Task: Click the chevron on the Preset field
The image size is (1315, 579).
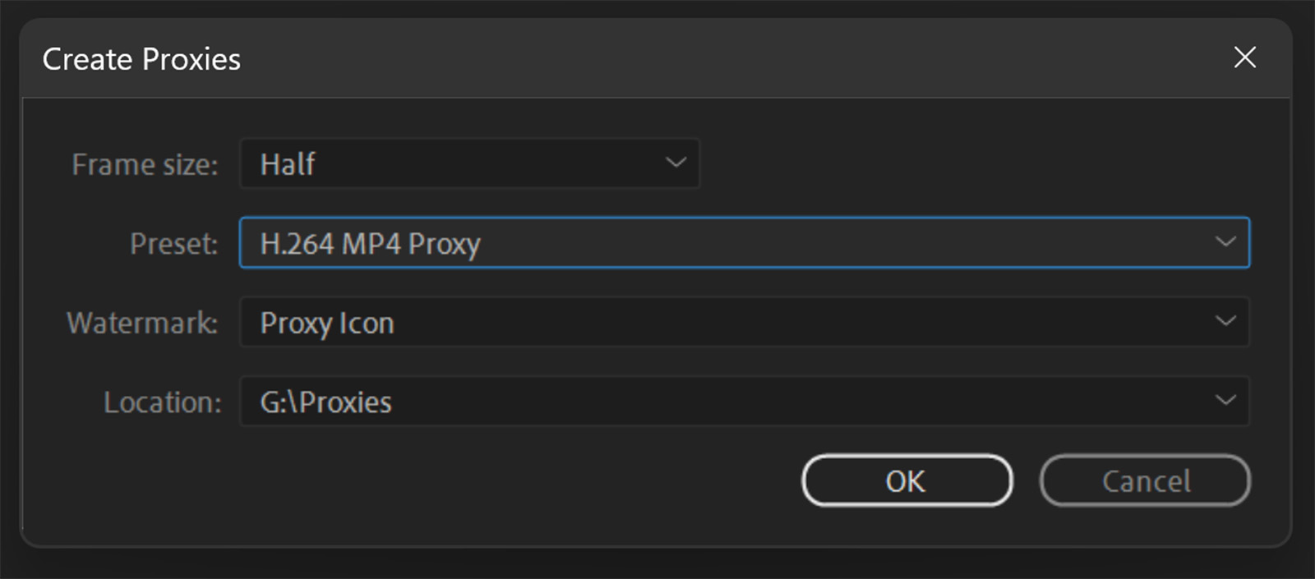Action: tap(1225, 242)
